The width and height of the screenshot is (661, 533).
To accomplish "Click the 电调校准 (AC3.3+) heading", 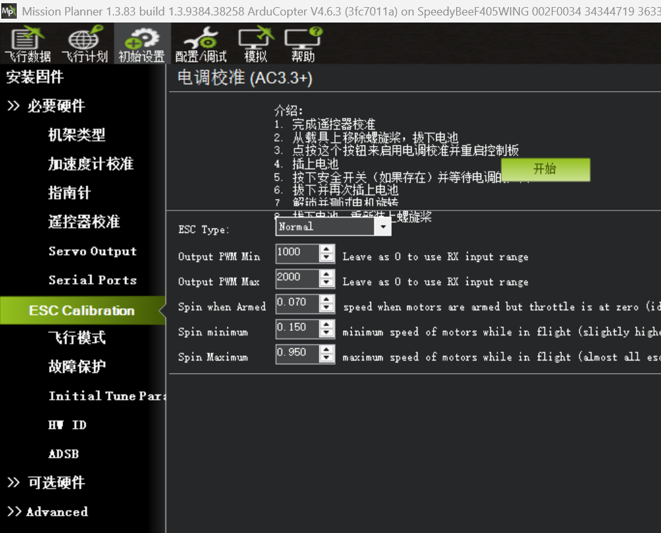I will 245,78.
